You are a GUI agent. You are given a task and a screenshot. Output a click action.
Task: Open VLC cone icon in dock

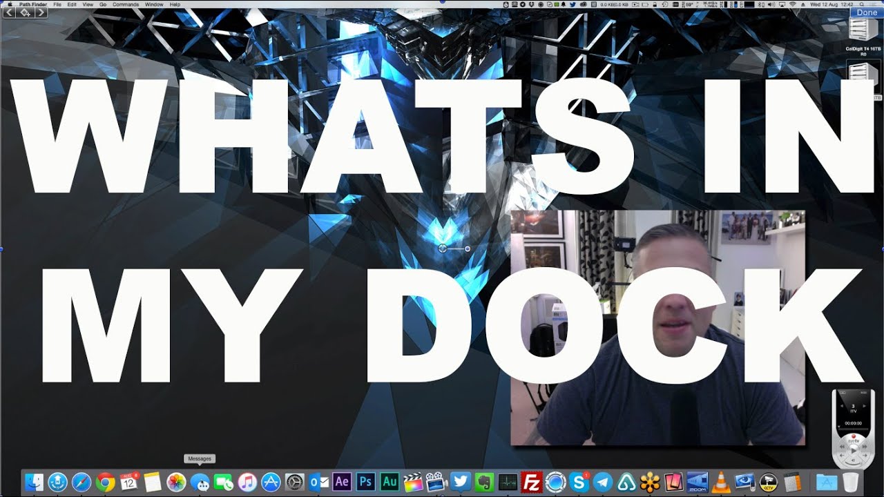pyautogui.click(x=722, y=482)
